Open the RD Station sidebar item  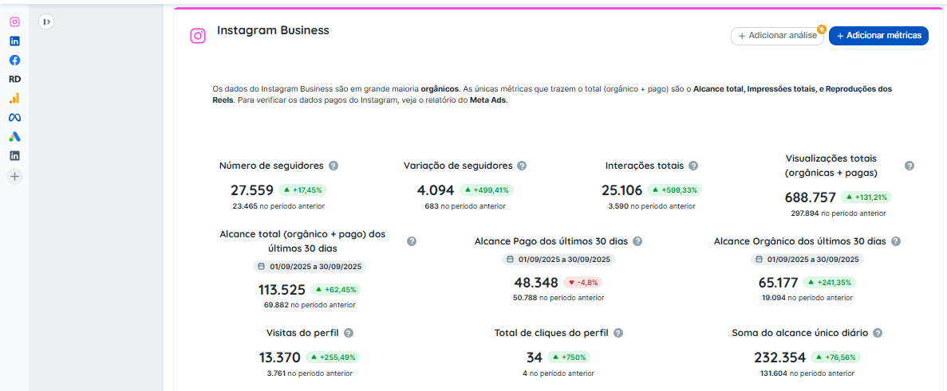click(x=14, y=79)
